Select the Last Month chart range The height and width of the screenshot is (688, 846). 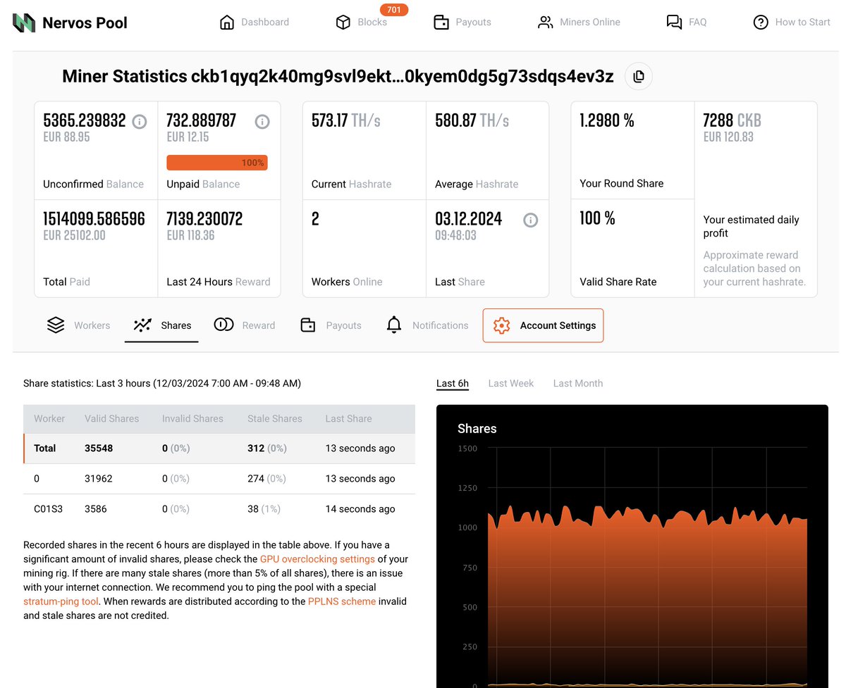point(578,384)
